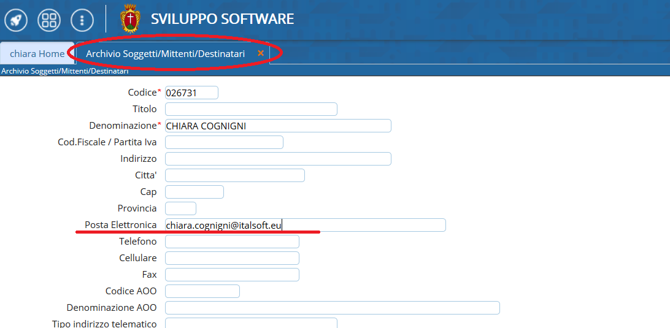Select the Cod.Fiscale / Partita Iva field
Viewport: 670px width, 328px height.
click(x=224, y=142)
